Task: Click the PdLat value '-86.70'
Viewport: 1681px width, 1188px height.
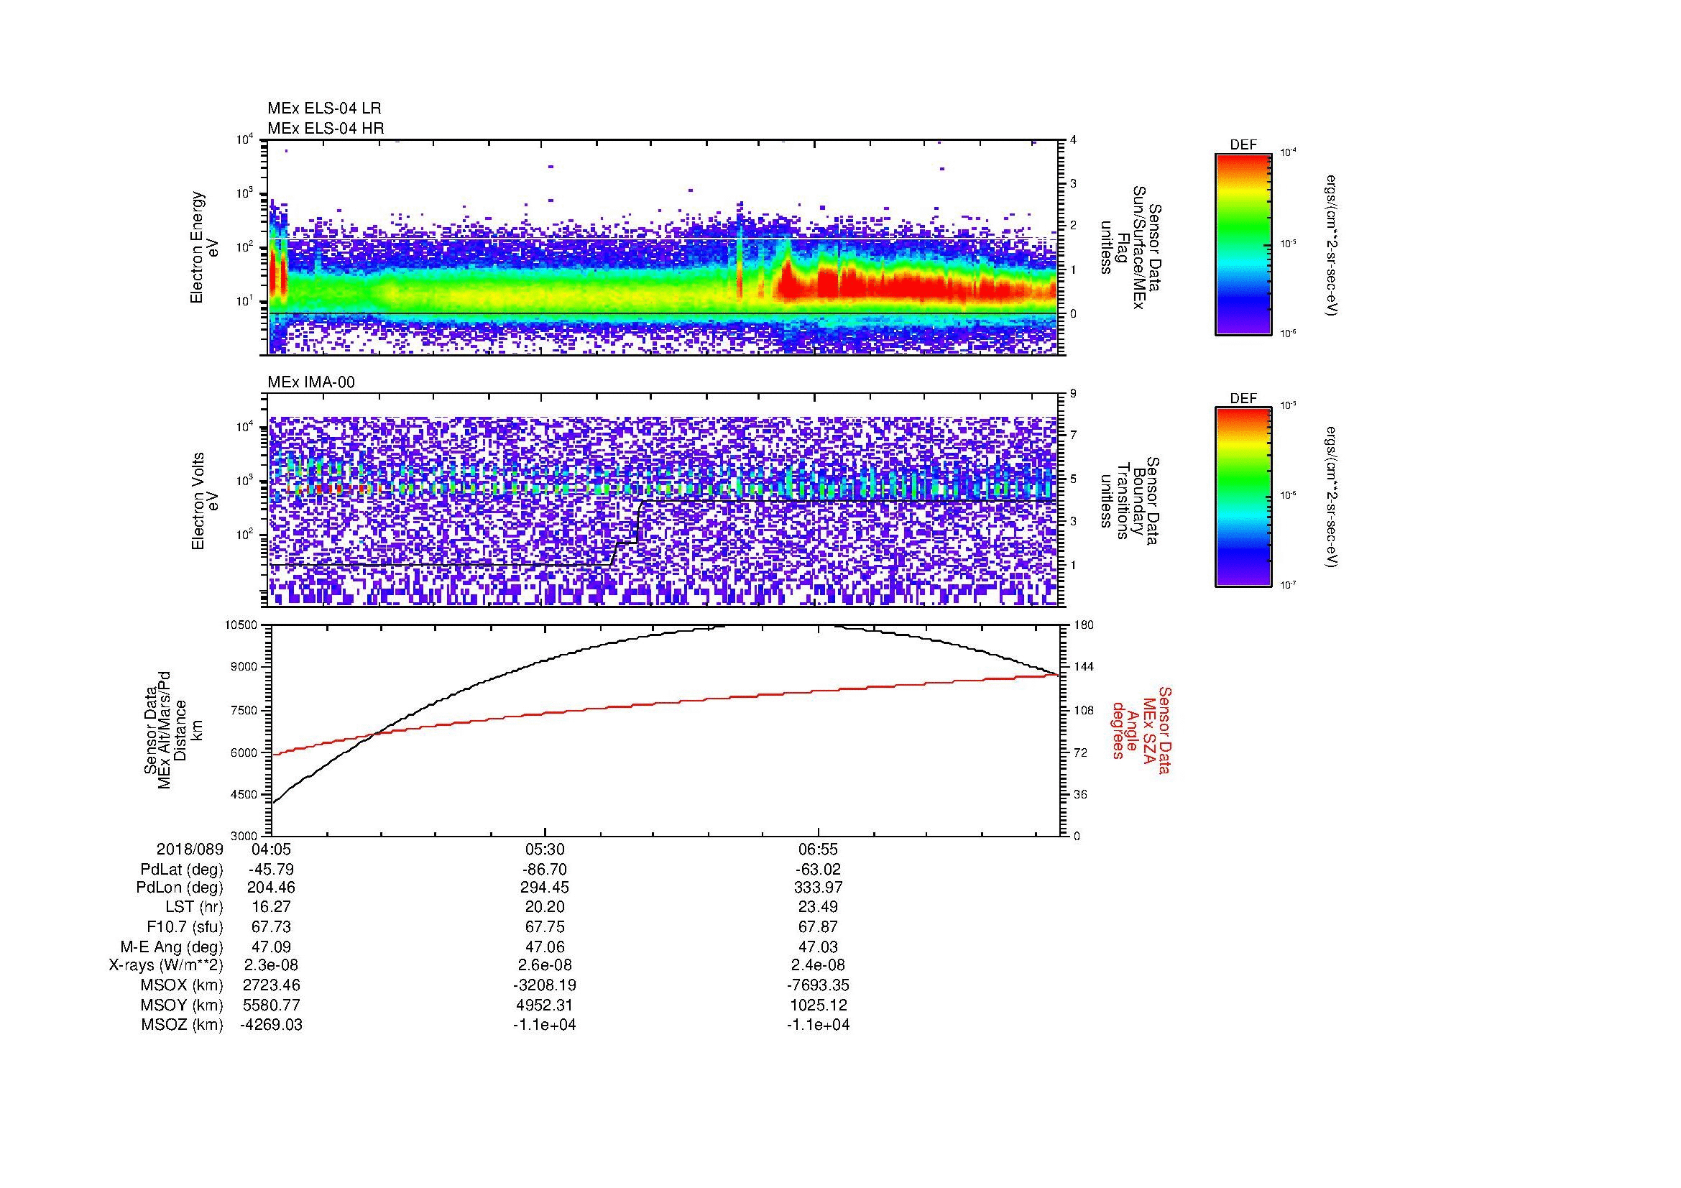Action: 545,870
